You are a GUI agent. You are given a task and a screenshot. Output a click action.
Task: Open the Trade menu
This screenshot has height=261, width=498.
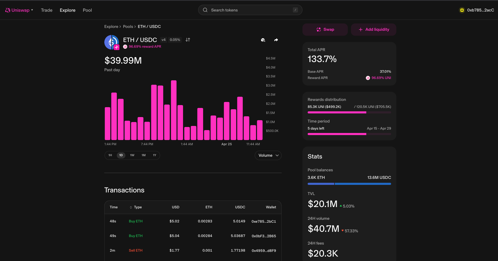[47, 10]
